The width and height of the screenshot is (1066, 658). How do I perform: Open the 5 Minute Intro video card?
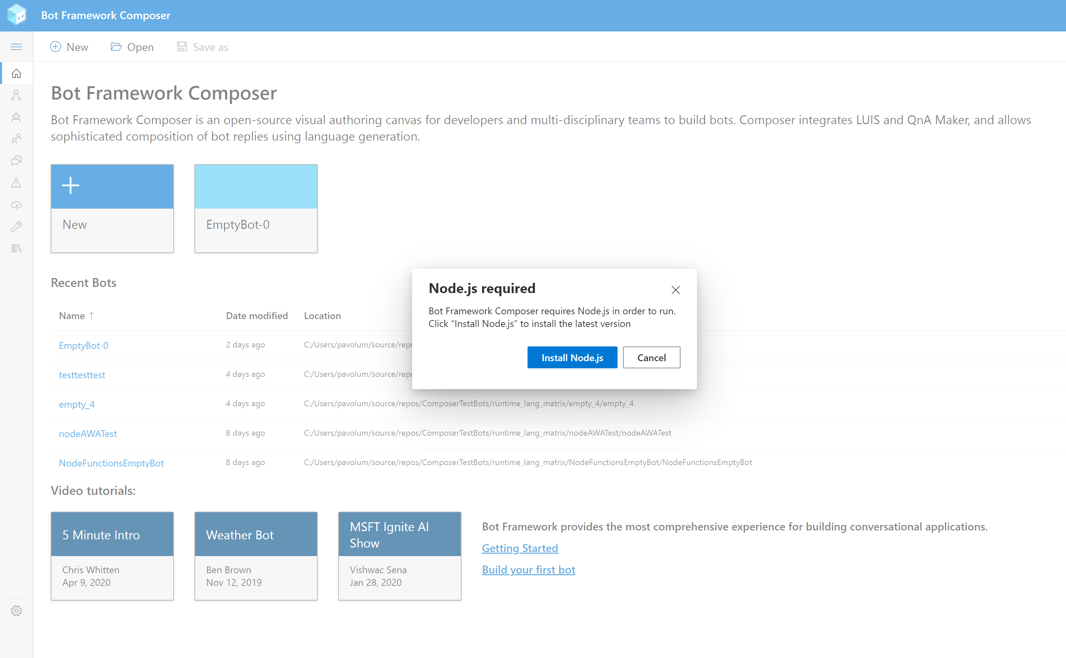coord(112,555)
